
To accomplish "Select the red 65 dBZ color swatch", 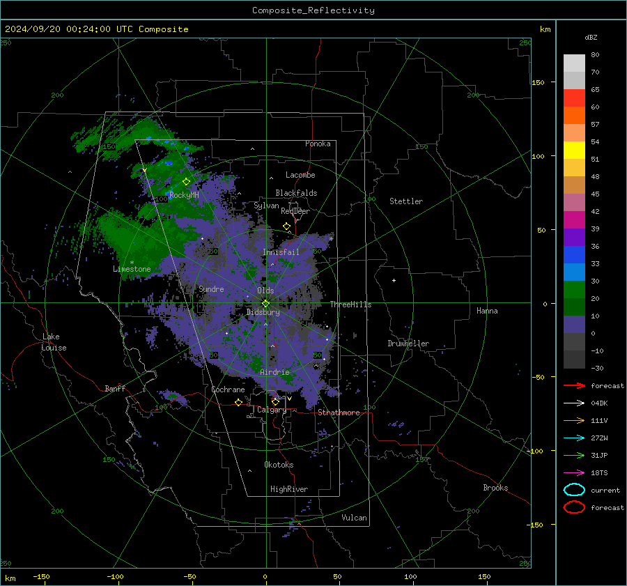I will coord(574,98).
